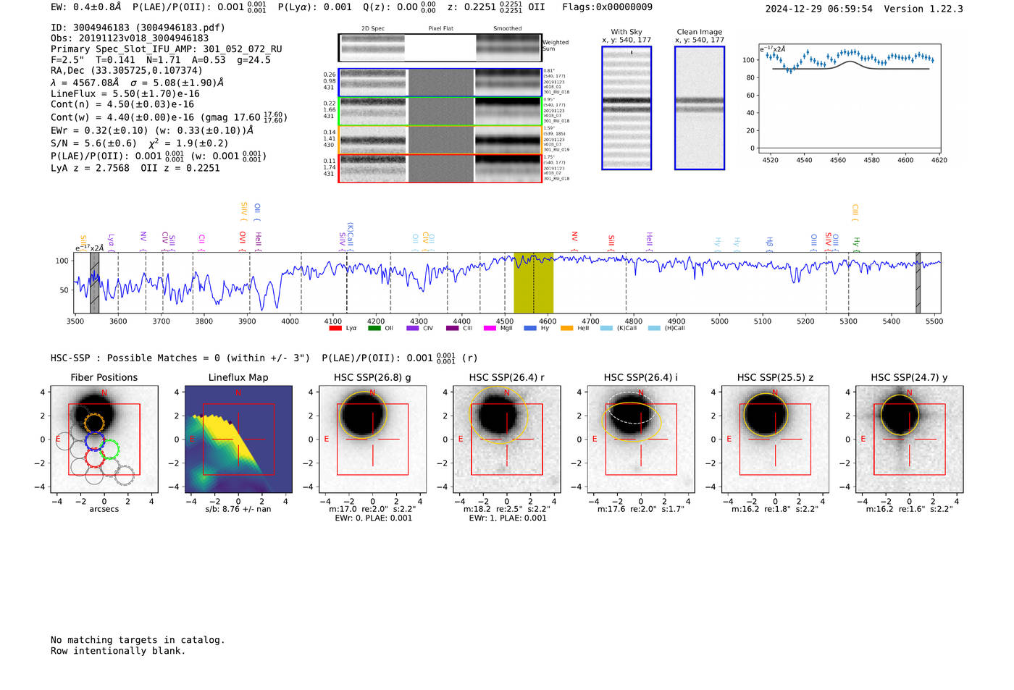Screen dimensions: 1014x690
Task: Select the red-bordered 2D spectrum row
Action: [x=440, y=169]
